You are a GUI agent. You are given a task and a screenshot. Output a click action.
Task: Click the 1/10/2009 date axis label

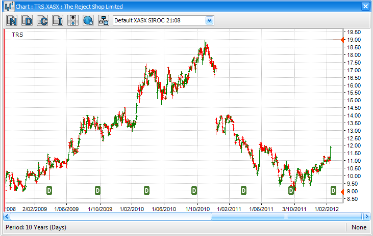(100, 209)
